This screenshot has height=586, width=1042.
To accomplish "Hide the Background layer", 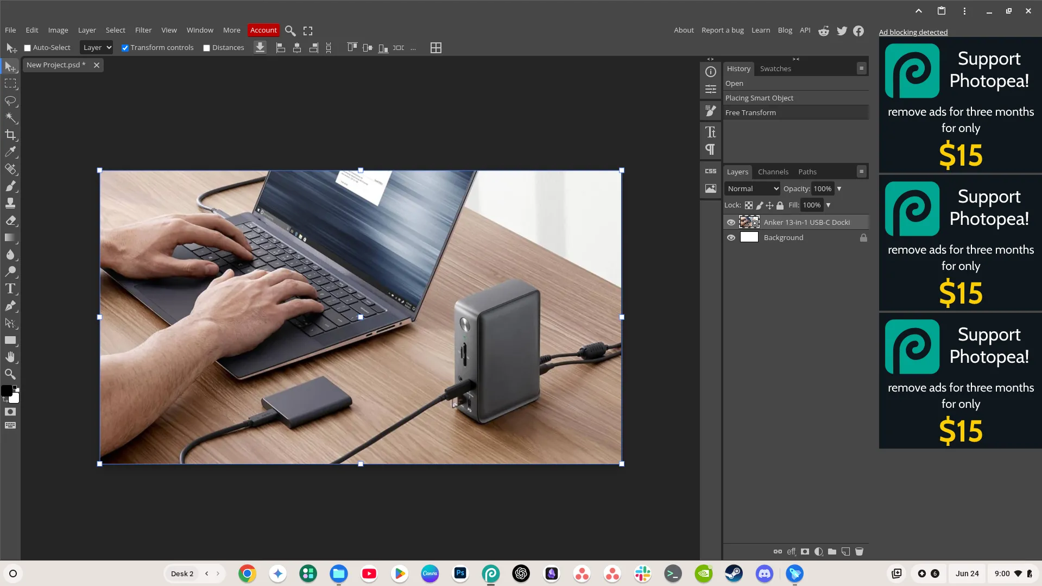I will click(731, 237).
